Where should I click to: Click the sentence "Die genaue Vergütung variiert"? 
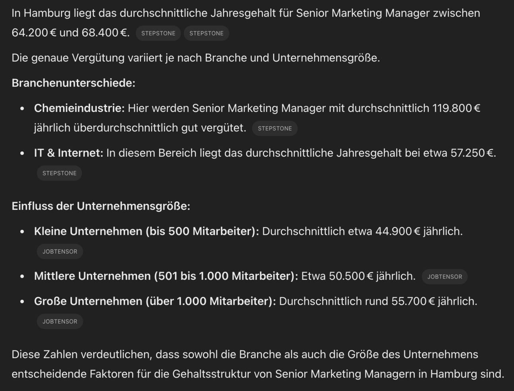click(x=196, y=58)
